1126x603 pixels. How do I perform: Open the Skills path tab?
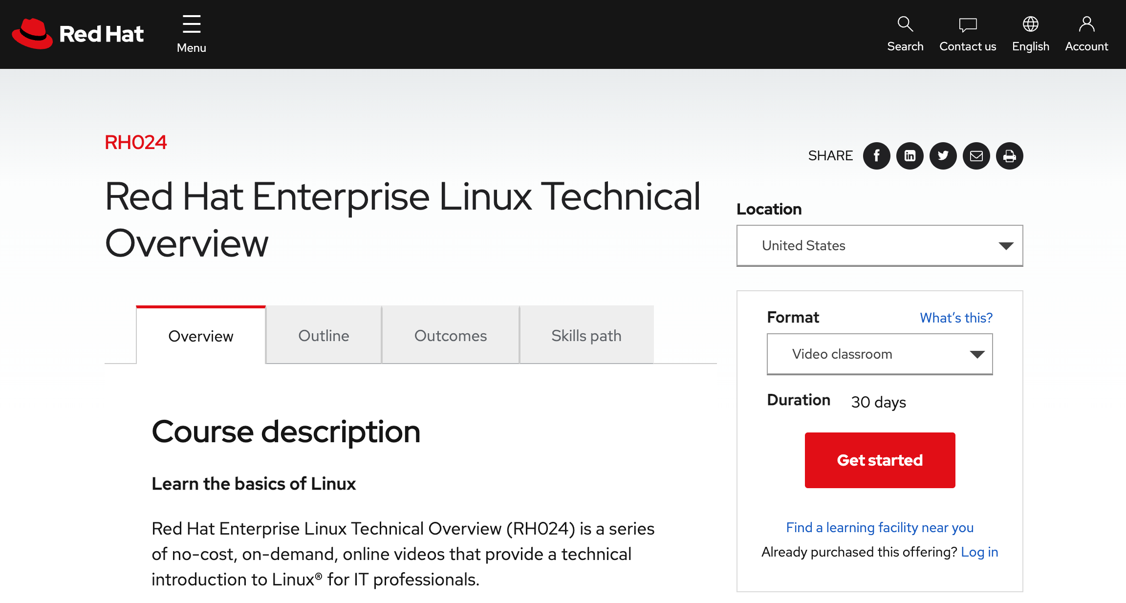tap(586, 336)
